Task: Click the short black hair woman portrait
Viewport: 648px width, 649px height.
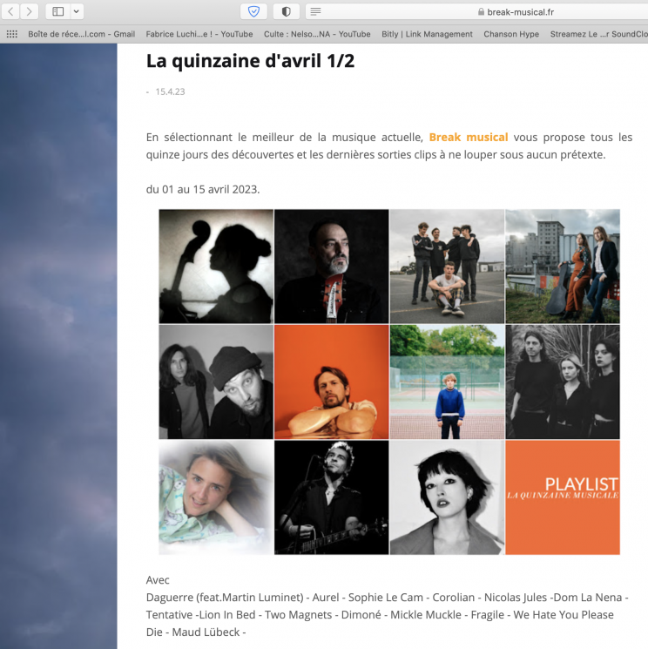Action: tap(447, 497)
